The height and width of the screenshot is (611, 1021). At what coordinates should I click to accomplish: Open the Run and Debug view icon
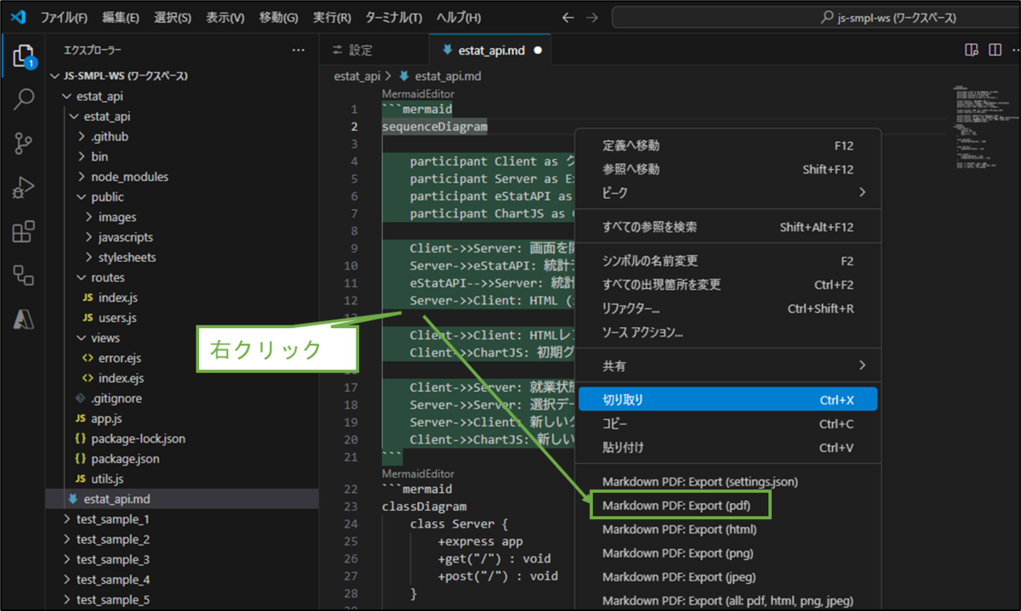pos(23,188)
